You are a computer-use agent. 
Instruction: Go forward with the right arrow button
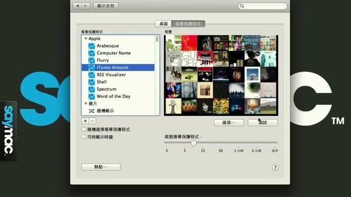click(x=86, y=6)
